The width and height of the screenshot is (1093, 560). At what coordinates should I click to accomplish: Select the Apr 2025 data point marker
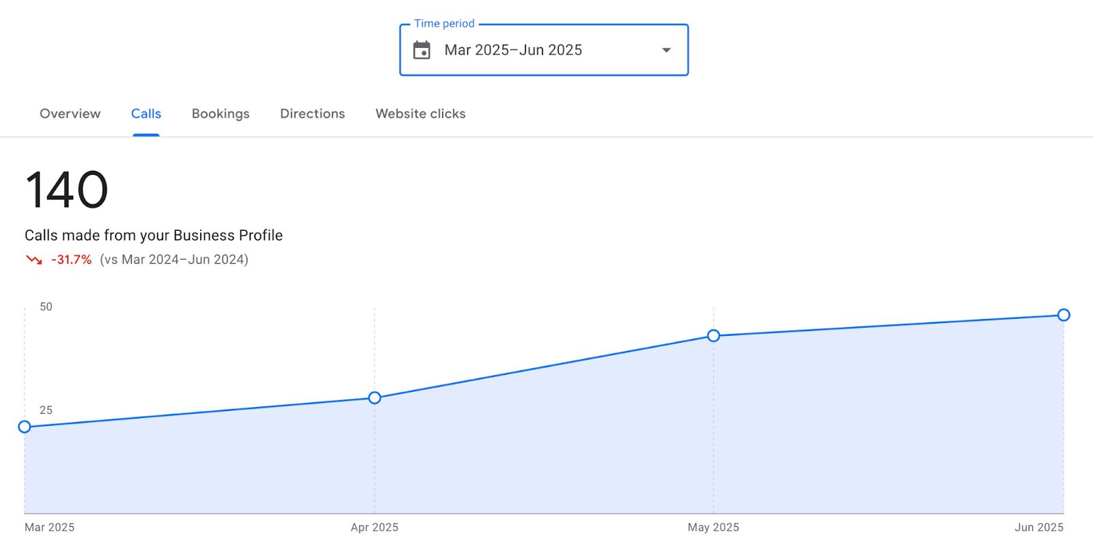click(x=374, y=397)
